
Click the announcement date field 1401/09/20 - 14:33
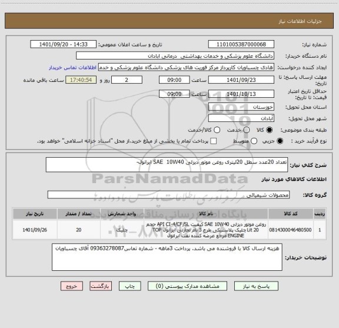point(64,44)
